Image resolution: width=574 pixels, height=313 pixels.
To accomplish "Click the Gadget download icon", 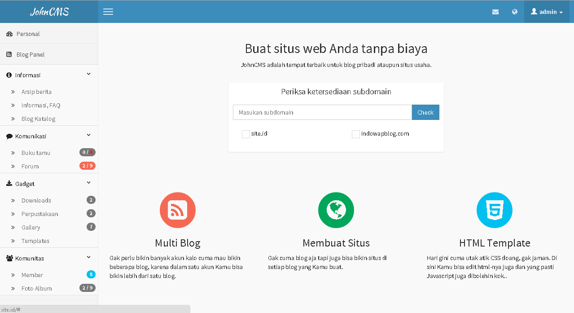I will (9, 184).
